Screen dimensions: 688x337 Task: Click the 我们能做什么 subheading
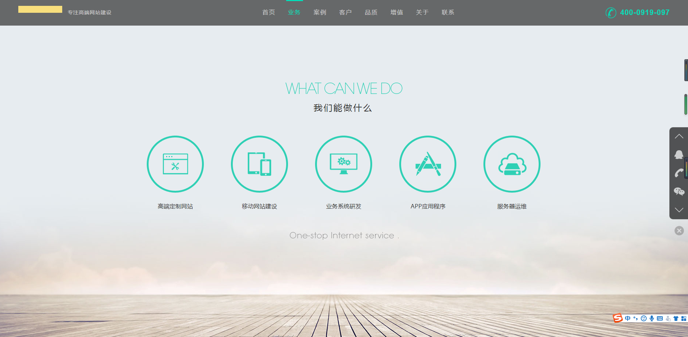(343, 108)
